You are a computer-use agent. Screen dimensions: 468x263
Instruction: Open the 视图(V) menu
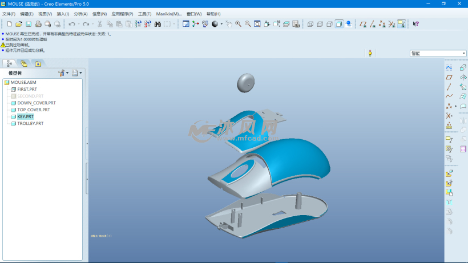pyautogui.click(x=45, y=14)
